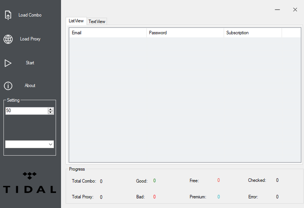
Task: Sort by the Email column header
Action: click(108, 33)
